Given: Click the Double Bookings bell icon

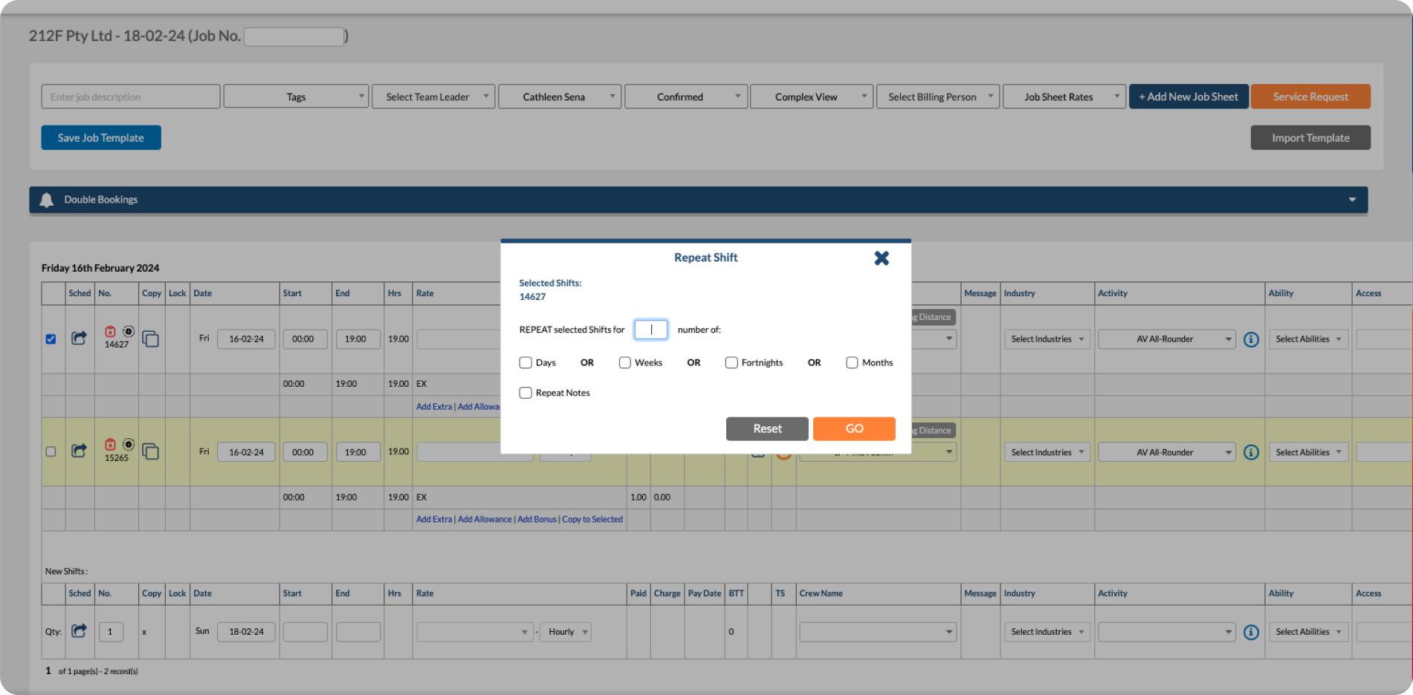Looking at the screenshot, I should tap(47, 200).
